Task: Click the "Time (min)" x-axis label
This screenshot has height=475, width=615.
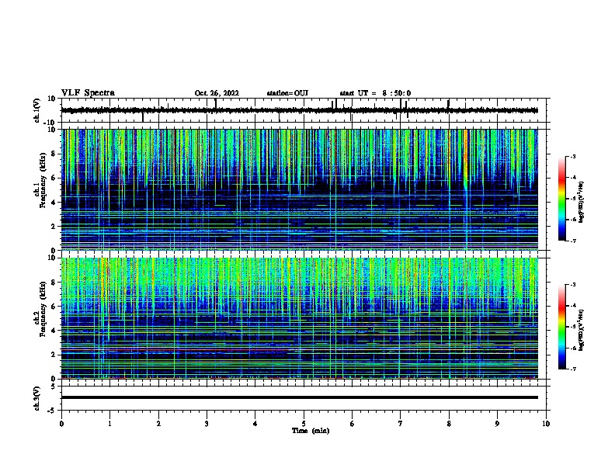Action: click(311, 431)
